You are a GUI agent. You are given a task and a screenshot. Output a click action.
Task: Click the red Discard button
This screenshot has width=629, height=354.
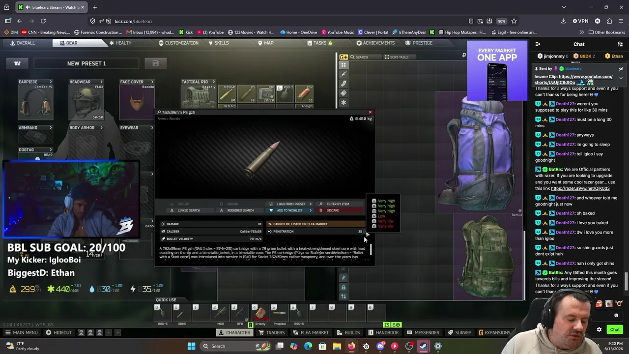340,210
